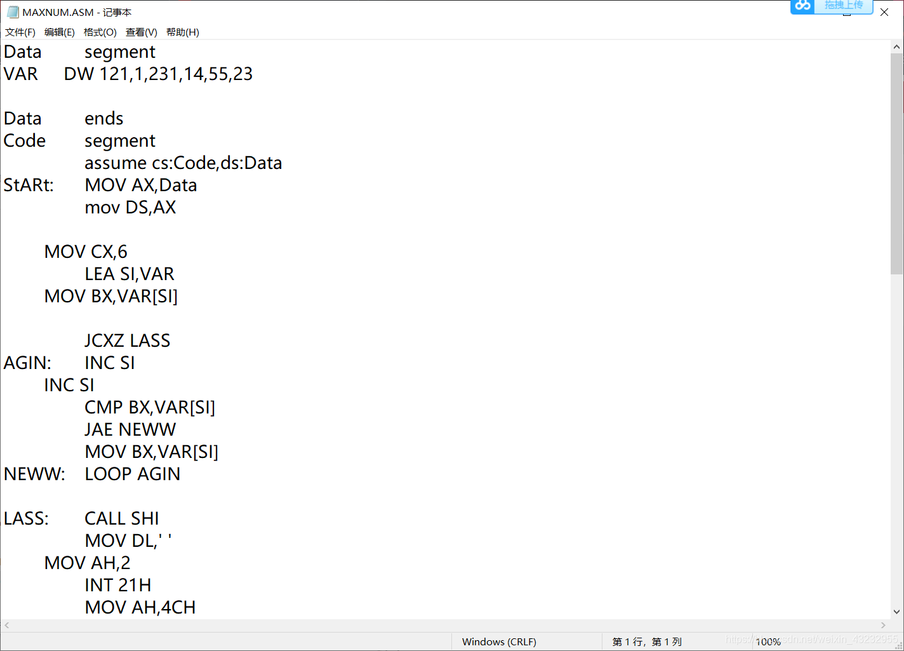Viewport: 904px width, 651px height.
Task: Open the 查看(V) menu
Action: (142, 32)
